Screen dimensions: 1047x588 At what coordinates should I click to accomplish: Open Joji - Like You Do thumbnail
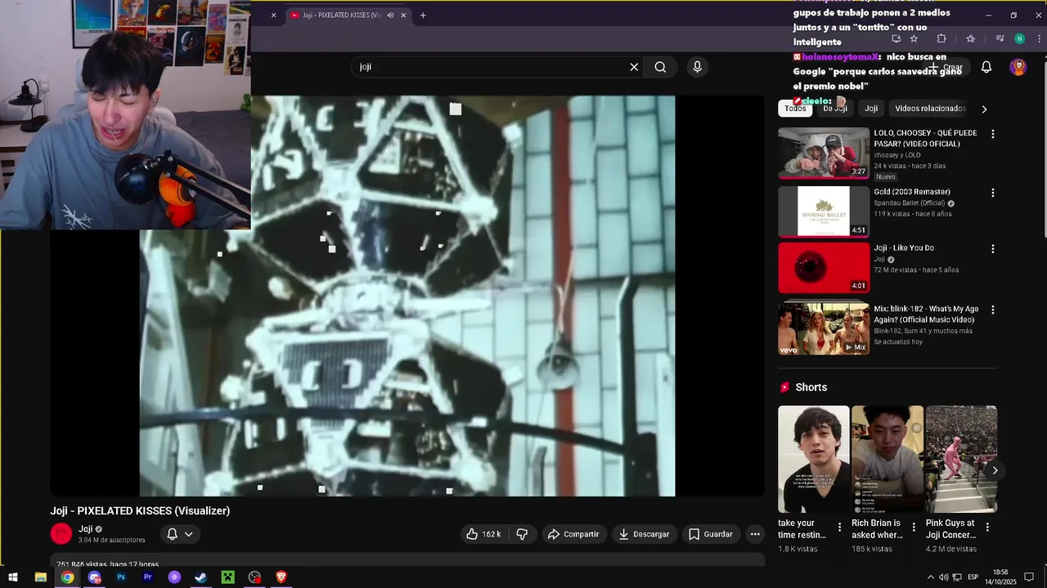(824, 268)
